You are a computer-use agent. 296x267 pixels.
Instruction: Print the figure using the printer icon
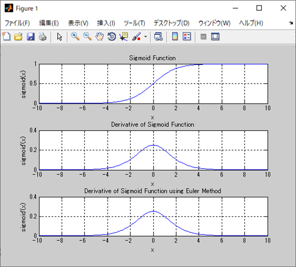pyautogui.click(x=43, y=36)
